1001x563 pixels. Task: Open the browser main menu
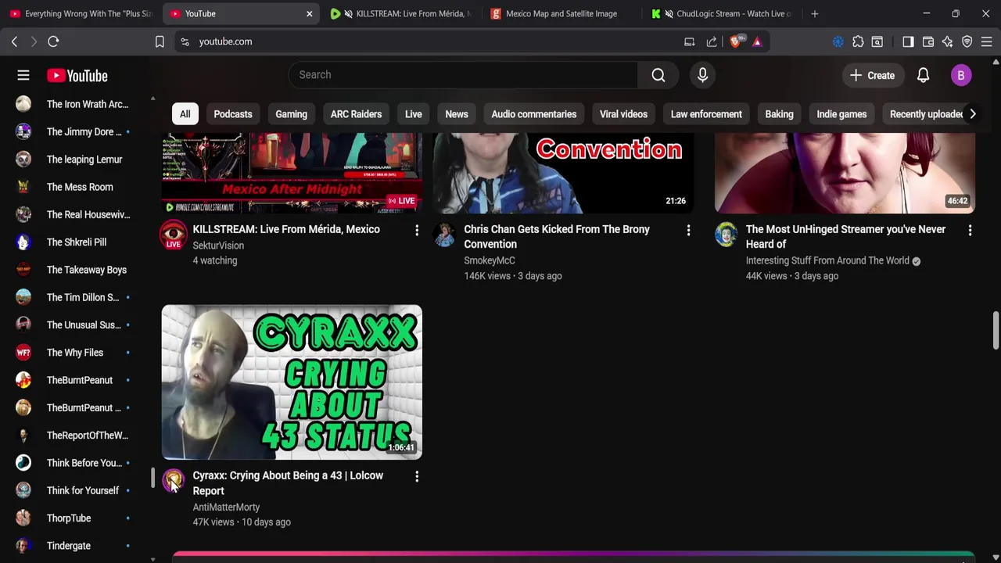pos(987,41)
